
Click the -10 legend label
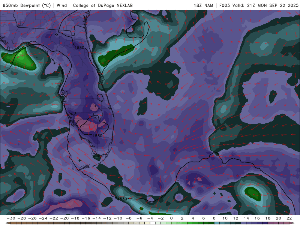pos(118,218)
